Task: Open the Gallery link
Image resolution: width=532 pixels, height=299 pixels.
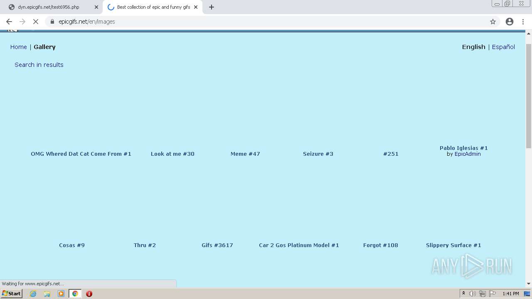Action: point(44,47)
